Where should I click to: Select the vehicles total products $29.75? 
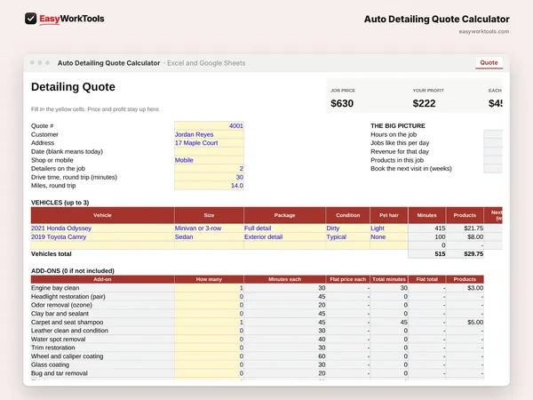click(465, 253)
